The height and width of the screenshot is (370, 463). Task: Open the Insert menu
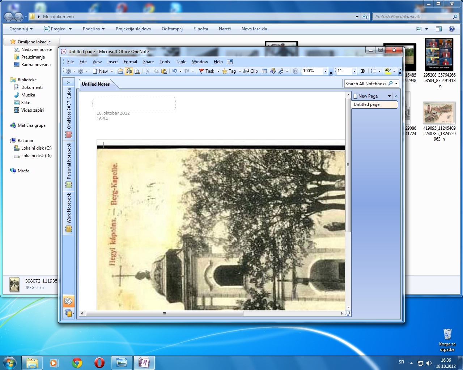click(x=112, y=62)
